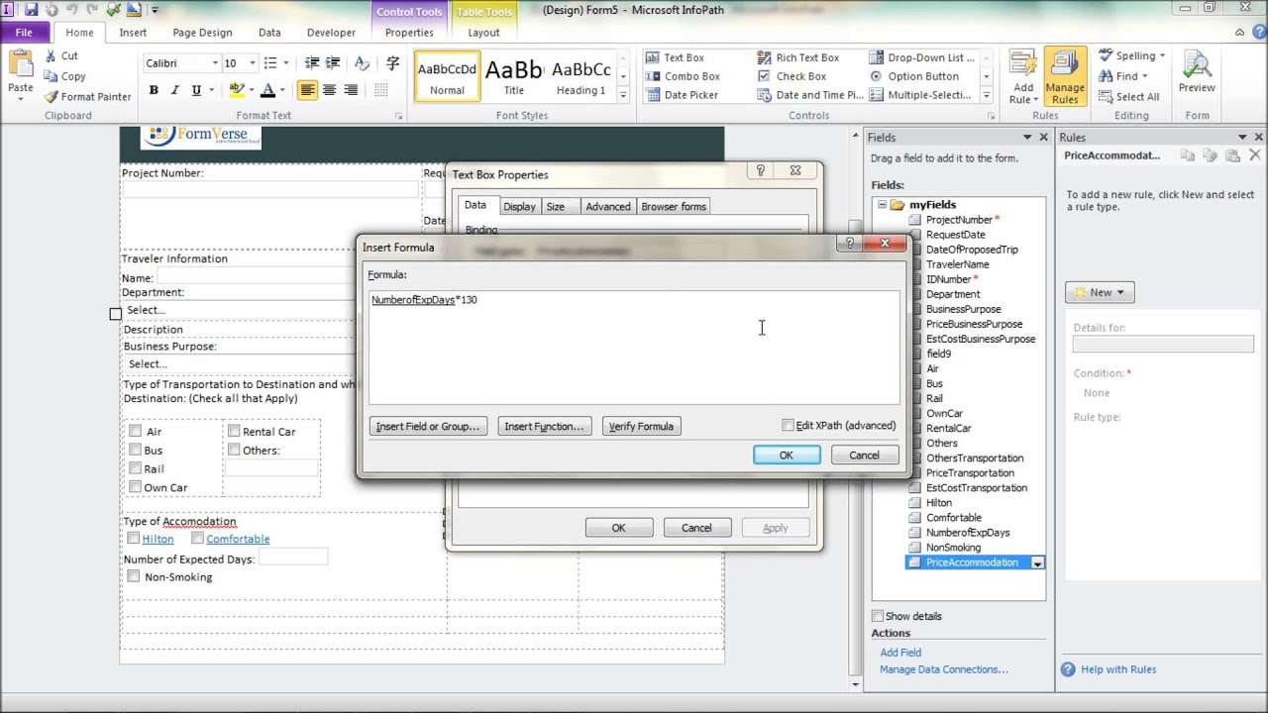Screen dimensions: 1268x713
Task: Toggle Edit XPath (advanced) checkbox
Action: click(x=789, y=425)
